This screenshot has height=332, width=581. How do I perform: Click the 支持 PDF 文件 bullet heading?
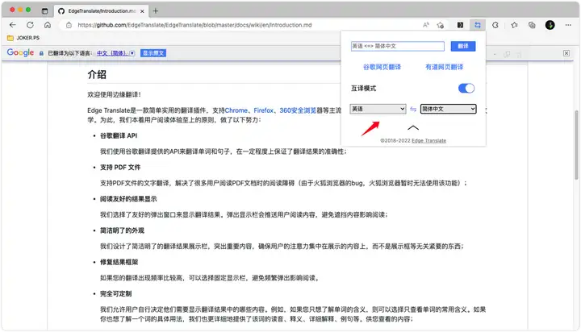(120, 168)
